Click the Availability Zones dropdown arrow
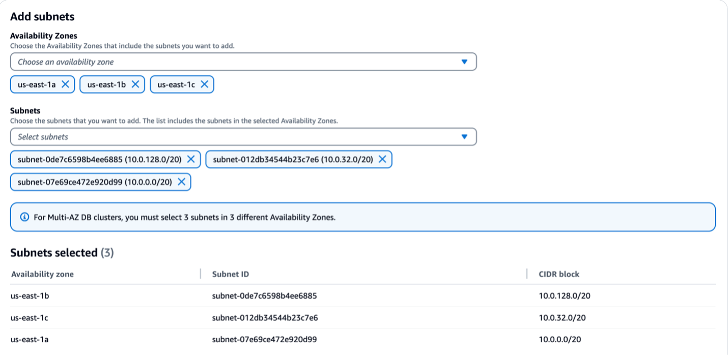 464,61
